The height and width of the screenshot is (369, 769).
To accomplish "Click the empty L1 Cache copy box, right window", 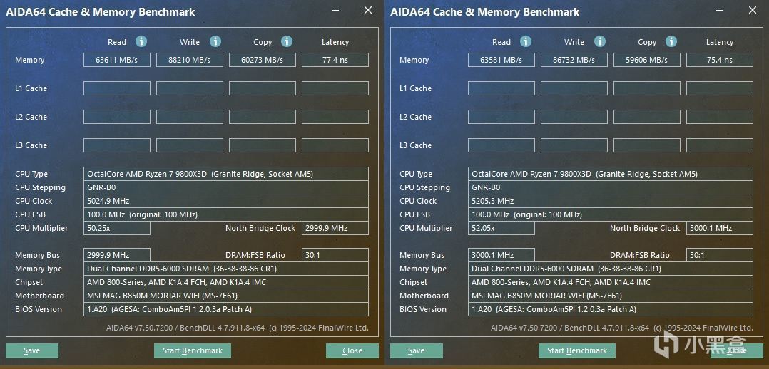I will point(647,88).
